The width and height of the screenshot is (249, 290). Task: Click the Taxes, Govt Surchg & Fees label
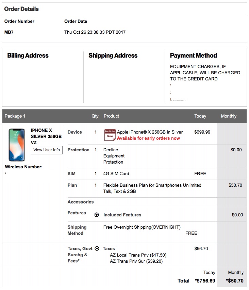coord(80,255)
